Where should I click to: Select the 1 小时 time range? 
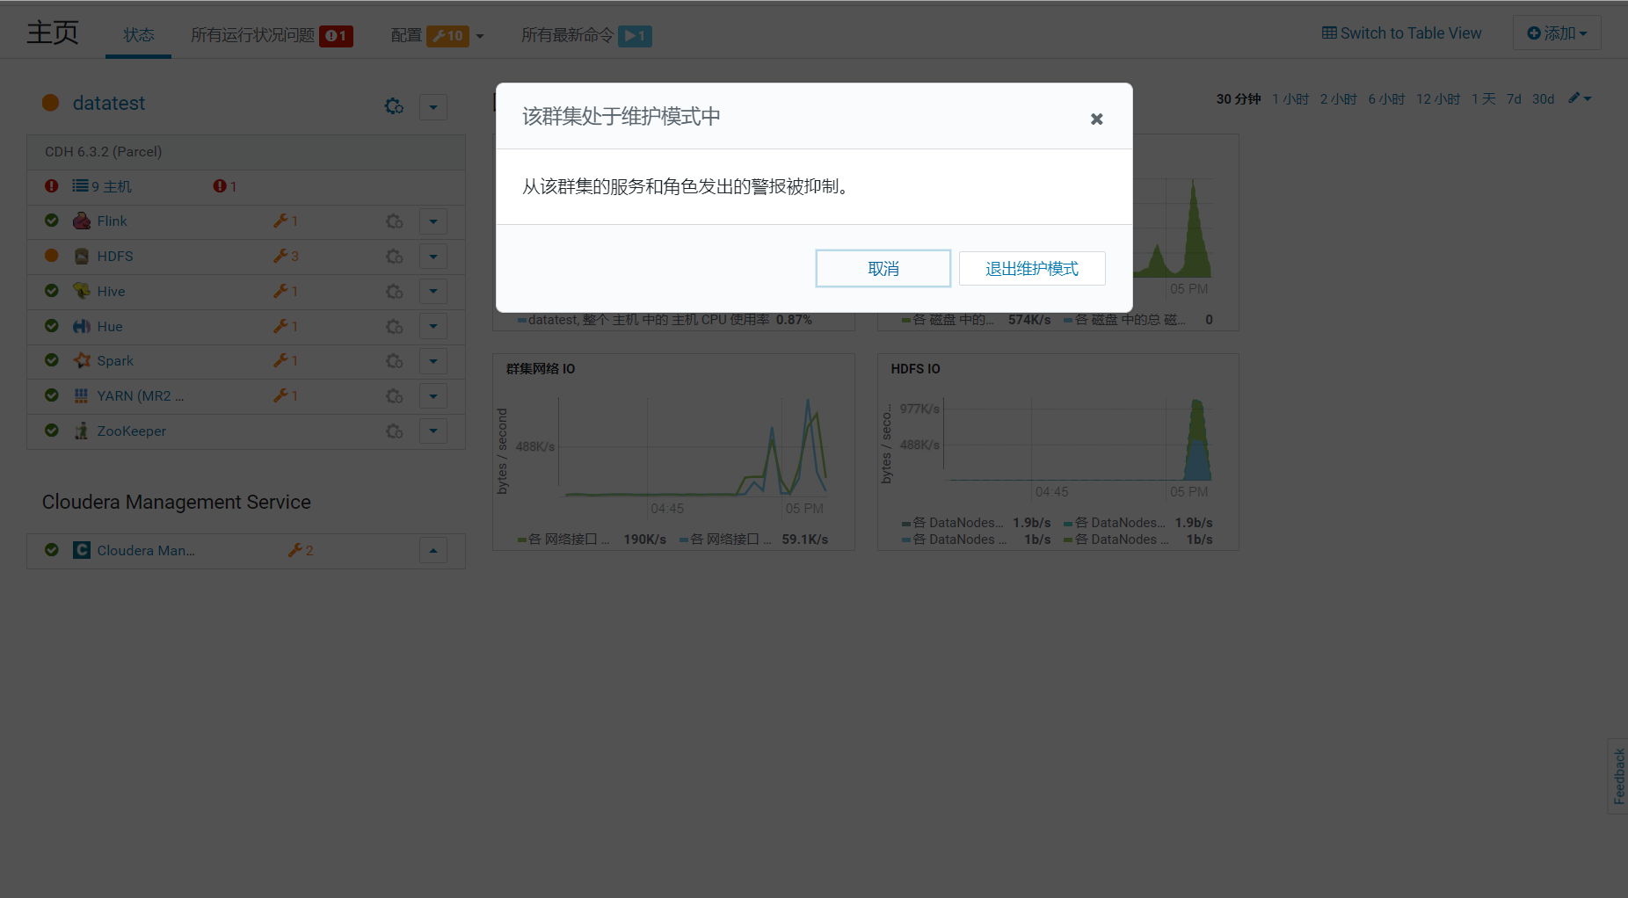(x=1290, y=99)
